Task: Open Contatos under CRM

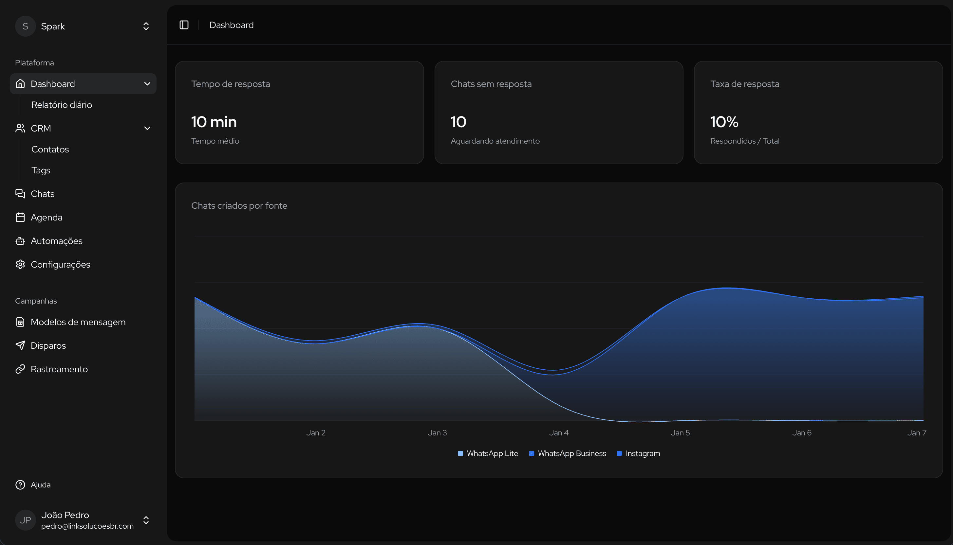Action: (x=50, y=149)
